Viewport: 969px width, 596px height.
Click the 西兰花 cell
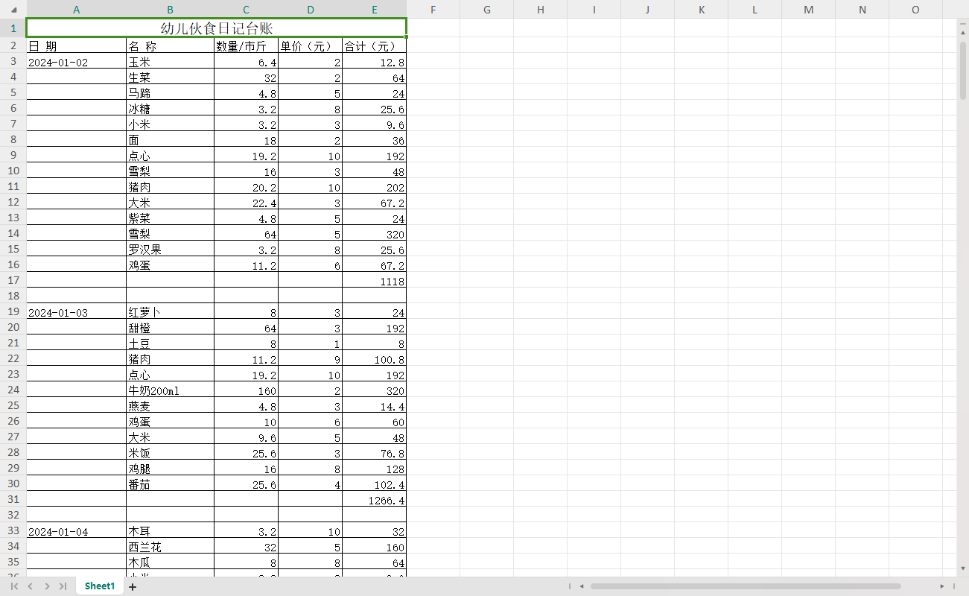[x=171, y=547]
